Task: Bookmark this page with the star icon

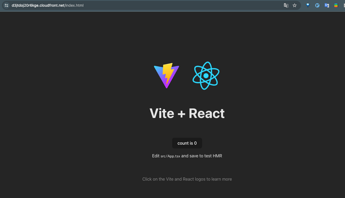Action: 295,5
